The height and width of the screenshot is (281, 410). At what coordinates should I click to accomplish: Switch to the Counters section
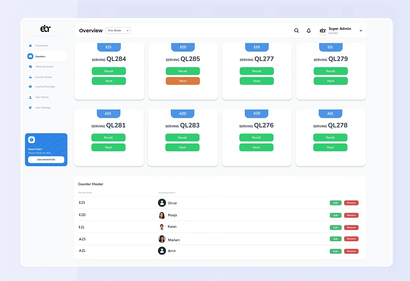click(41, 56)
